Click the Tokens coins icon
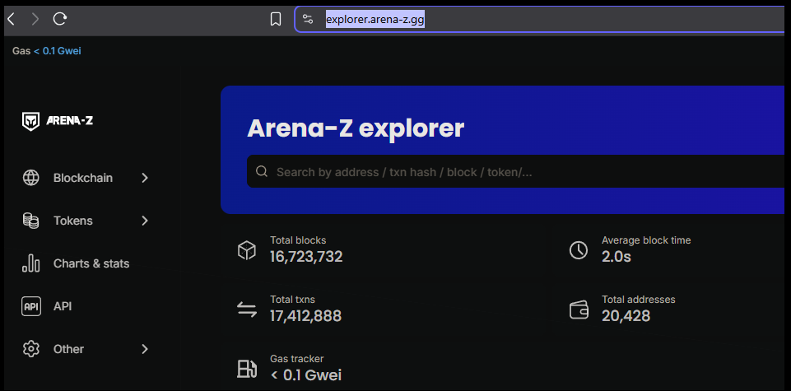 (31, 221)
